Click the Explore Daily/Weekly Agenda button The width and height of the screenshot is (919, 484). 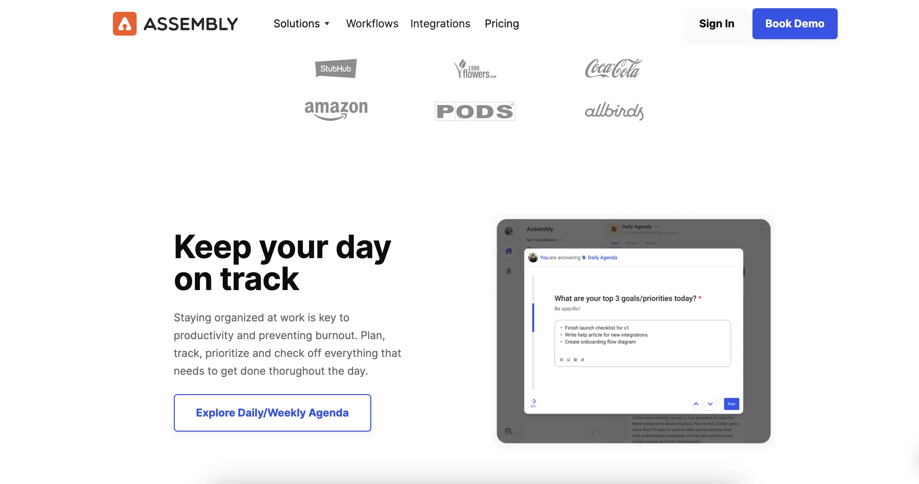tap(272, 412)
